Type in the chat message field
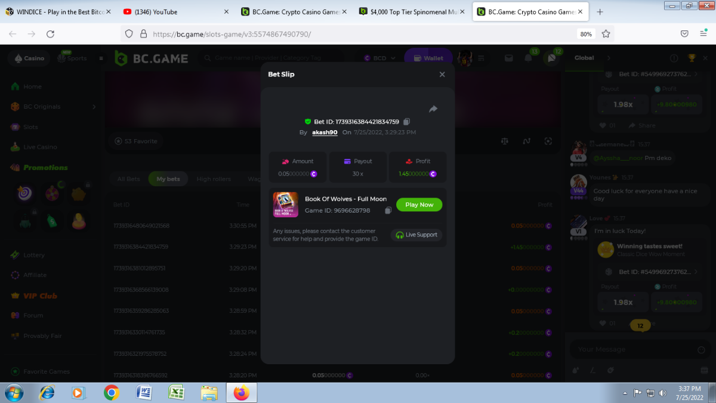The height and width of the screenshot is (403, 716). (632, 349)
